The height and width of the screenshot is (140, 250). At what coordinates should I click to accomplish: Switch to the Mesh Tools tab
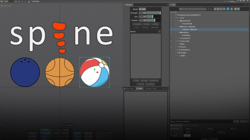[x=151, y=88]
